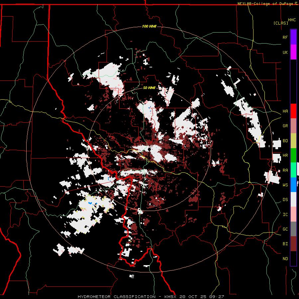Image resolution: width=299 pixels, height=299 pixels.
Task: Click the BI dark red swatch
Action: click(293, 244)
